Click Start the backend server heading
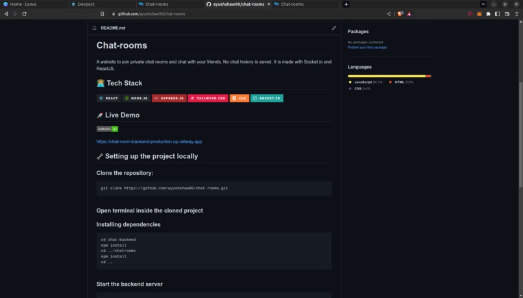 pos(129,284)
